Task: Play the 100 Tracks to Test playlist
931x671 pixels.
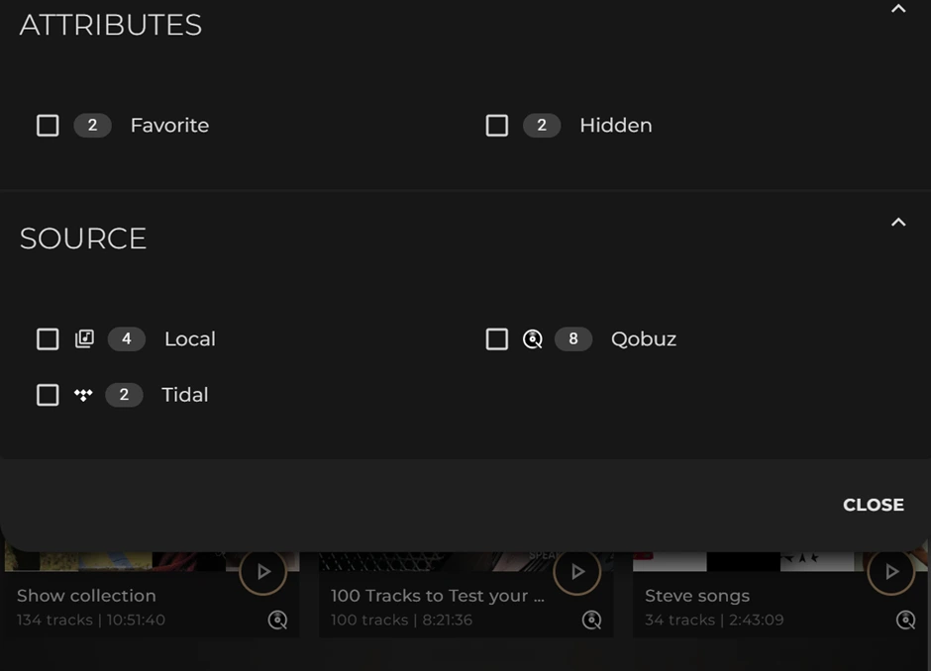Action: [577, 571]
